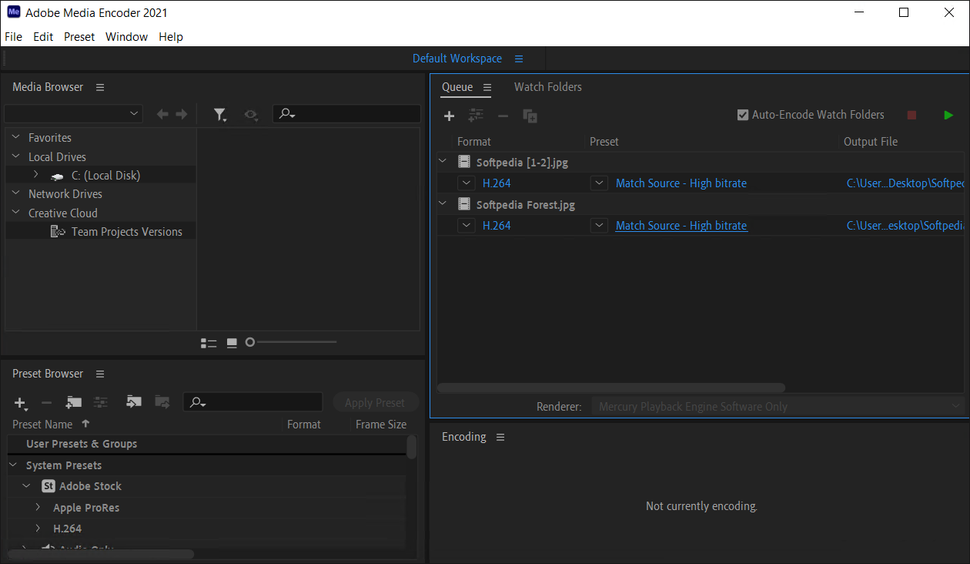Collapse Creative Cloud section
The width and height of the screenshot is (970, 564).
(15, 213)
